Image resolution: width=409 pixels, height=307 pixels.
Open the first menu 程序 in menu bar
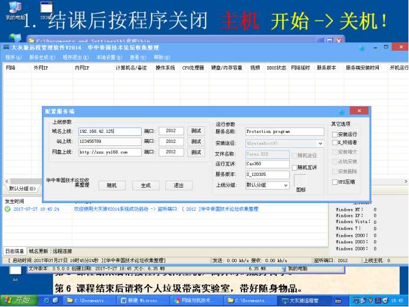(14, 57)
